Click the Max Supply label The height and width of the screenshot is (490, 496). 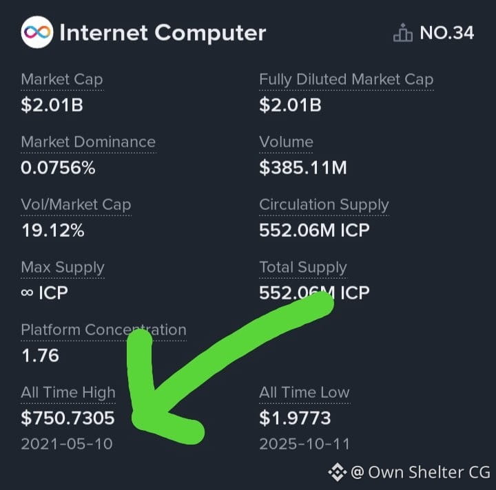tap(63, 268)
